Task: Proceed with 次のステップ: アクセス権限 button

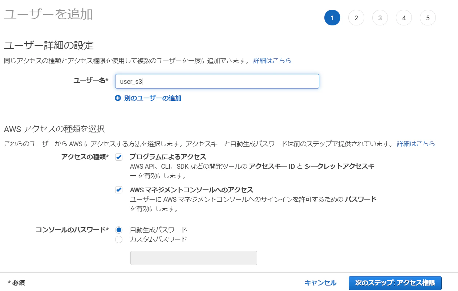Action: pyautogui.click(x=395, y=283)
